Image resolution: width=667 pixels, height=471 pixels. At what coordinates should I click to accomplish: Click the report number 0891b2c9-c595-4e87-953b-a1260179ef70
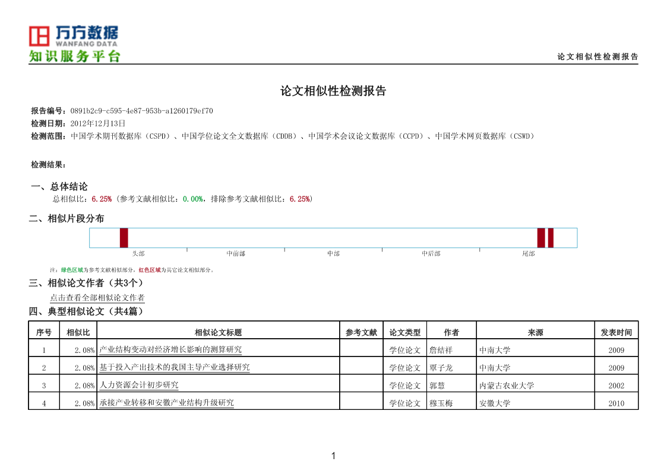[141, 111]
